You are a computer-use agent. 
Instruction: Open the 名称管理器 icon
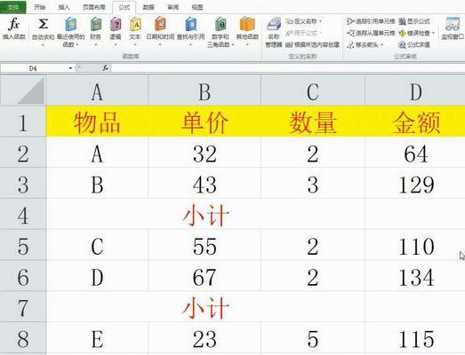click(x=274, y=24)
